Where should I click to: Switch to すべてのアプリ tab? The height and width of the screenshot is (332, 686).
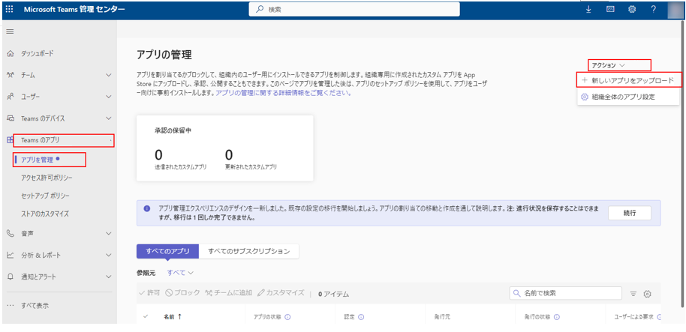coord(168,251)
